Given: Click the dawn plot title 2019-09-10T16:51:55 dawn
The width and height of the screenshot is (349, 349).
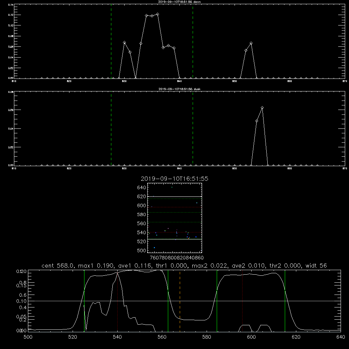Looking at the screenshot, I should coord(179,2).
